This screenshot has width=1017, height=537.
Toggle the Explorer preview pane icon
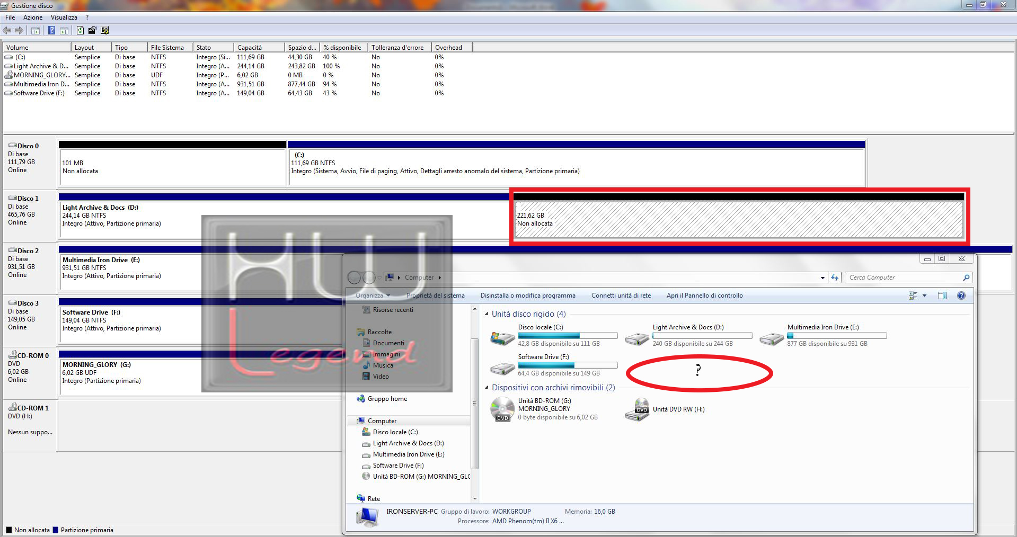click(x=942, y=296)
